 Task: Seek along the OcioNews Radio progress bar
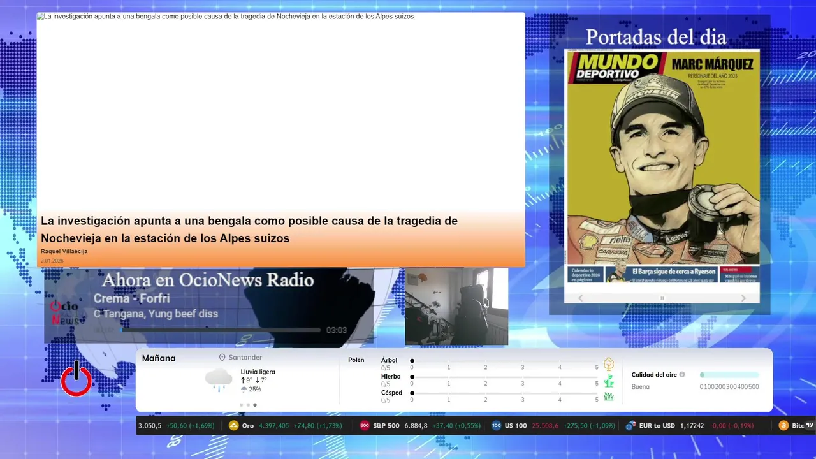(221, 330)
